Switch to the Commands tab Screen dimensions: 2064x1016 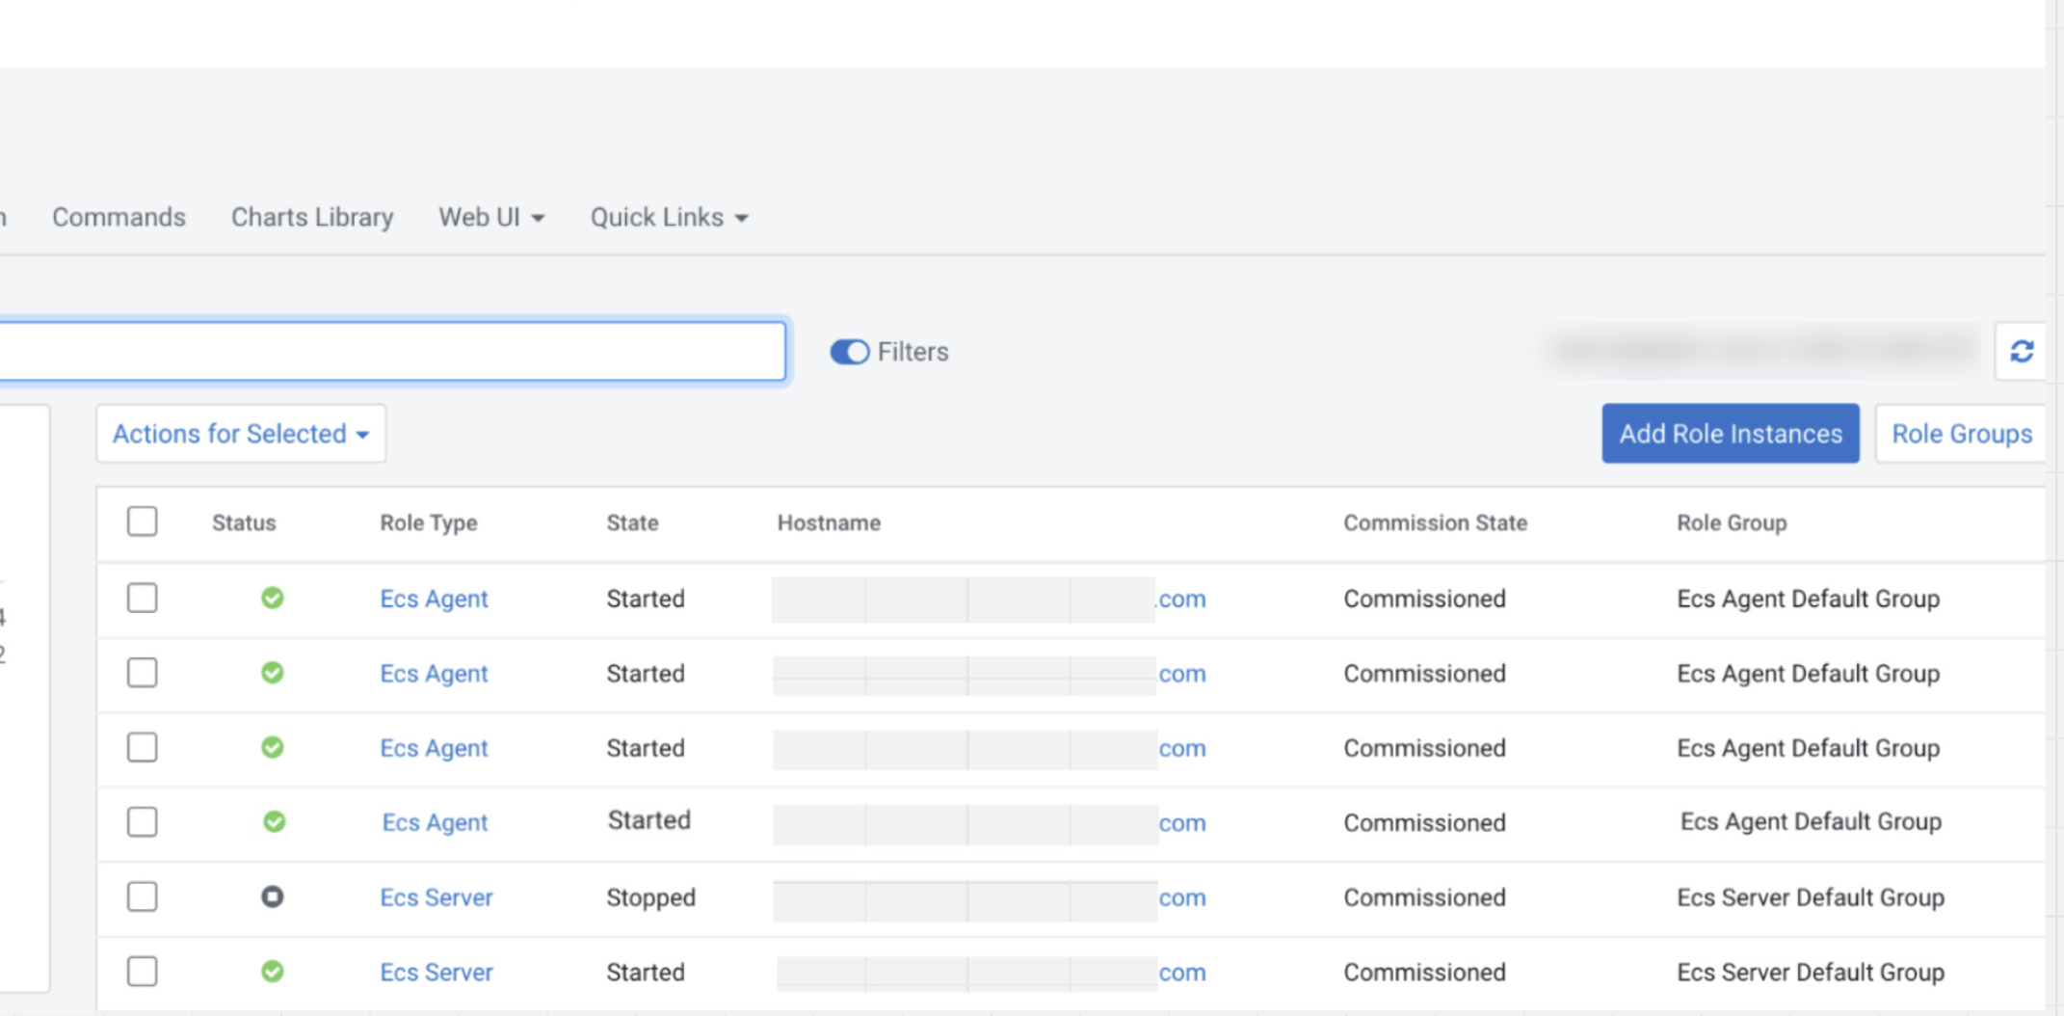pos(119,218)
